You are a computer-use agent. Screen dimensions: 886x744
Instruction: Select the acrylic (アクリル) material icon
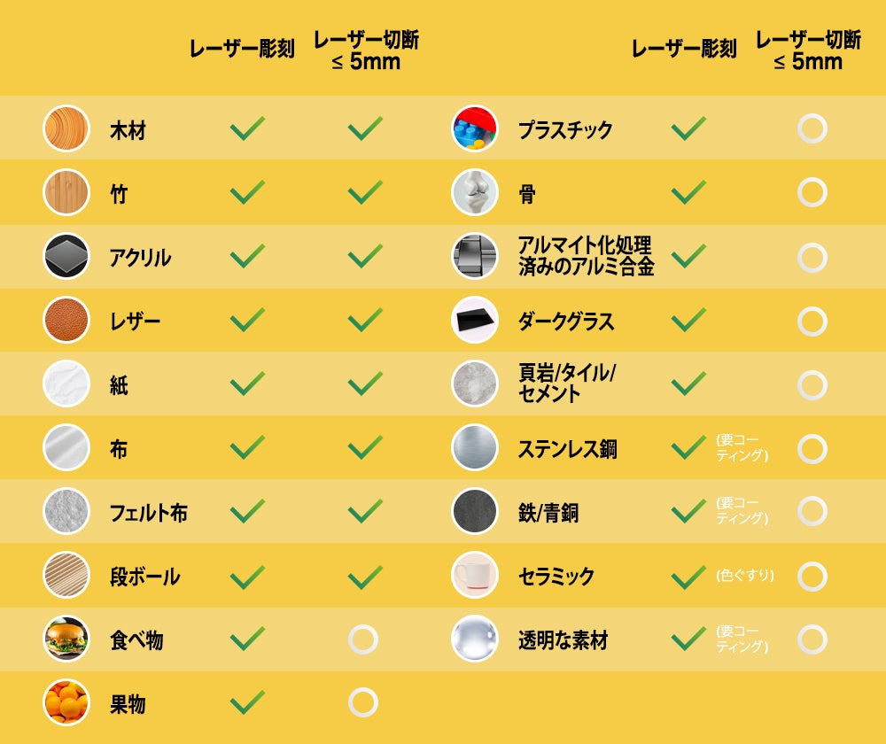tap(66, 256)
